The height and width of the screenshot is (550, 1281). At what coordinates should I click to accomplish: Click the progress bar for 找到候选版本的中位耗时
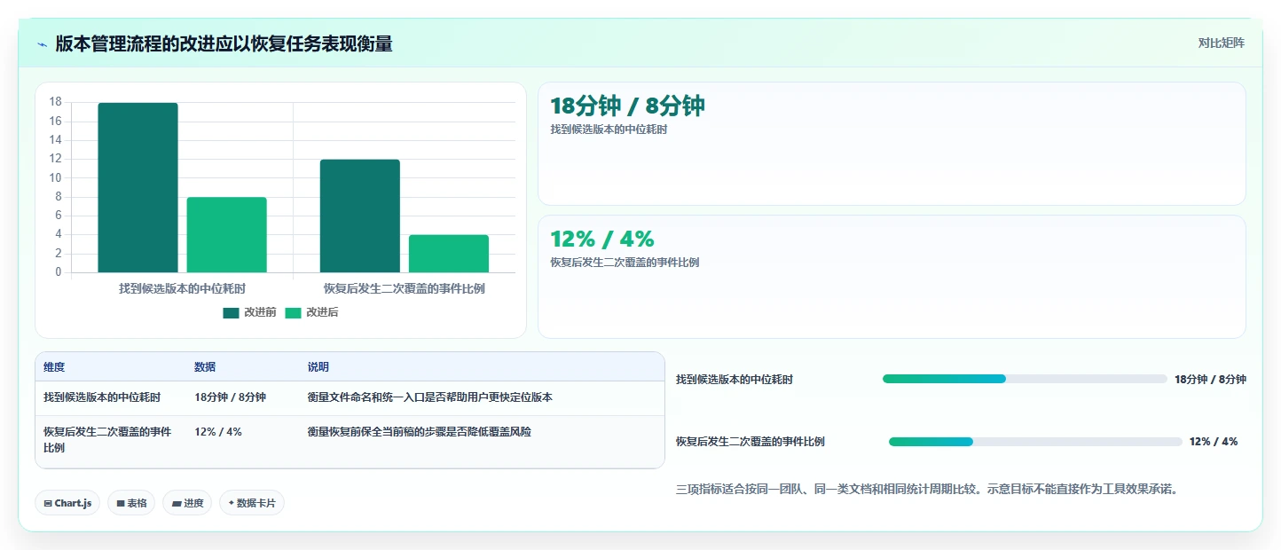point(1025,379)
